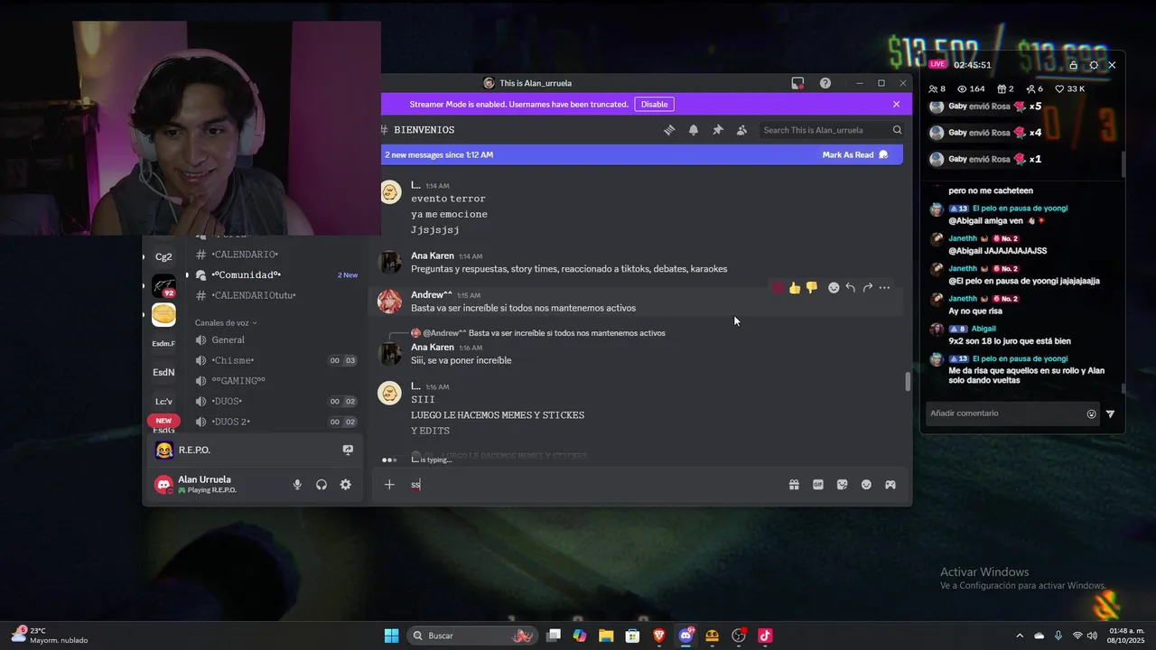Open filter icon in live comment box
The height and width of the screenshot is (650, 1156).
click(x=1111, y=413)
